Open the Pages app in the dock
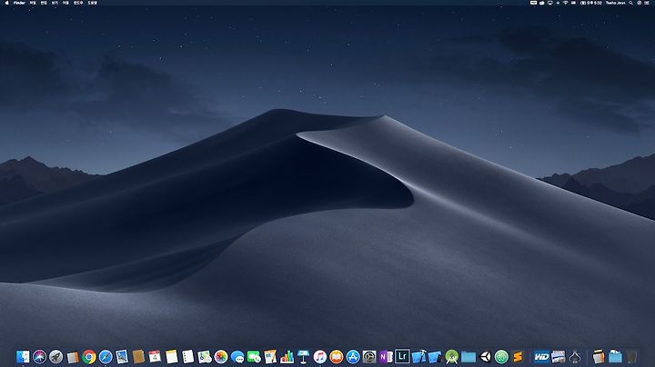The width and height of the screenshot is (655, 367). pos(270,357)
